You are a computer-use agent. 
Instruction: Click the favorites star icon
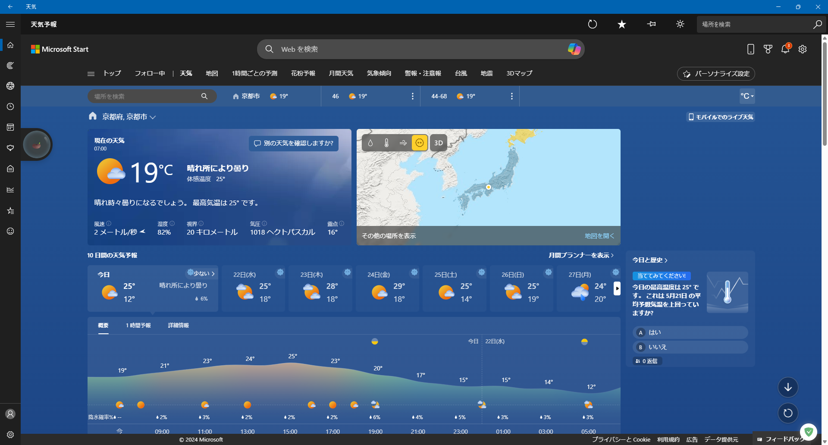(x=621, y=25)
